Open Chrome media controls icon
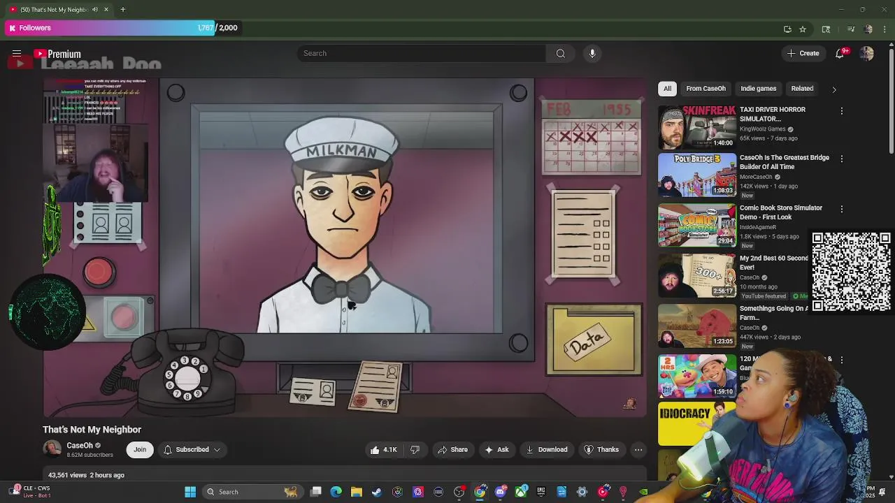 (x=851, y=29)
